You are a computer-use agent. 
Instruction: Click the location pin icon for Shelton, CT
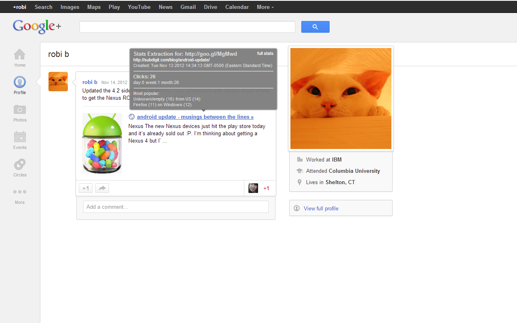point(299,182)
